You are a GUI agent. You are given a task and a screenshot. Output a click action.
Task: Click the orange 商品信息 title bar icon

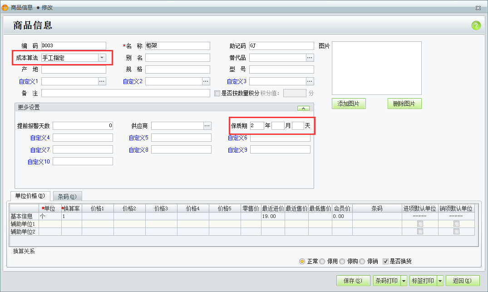tap(5, 7)
